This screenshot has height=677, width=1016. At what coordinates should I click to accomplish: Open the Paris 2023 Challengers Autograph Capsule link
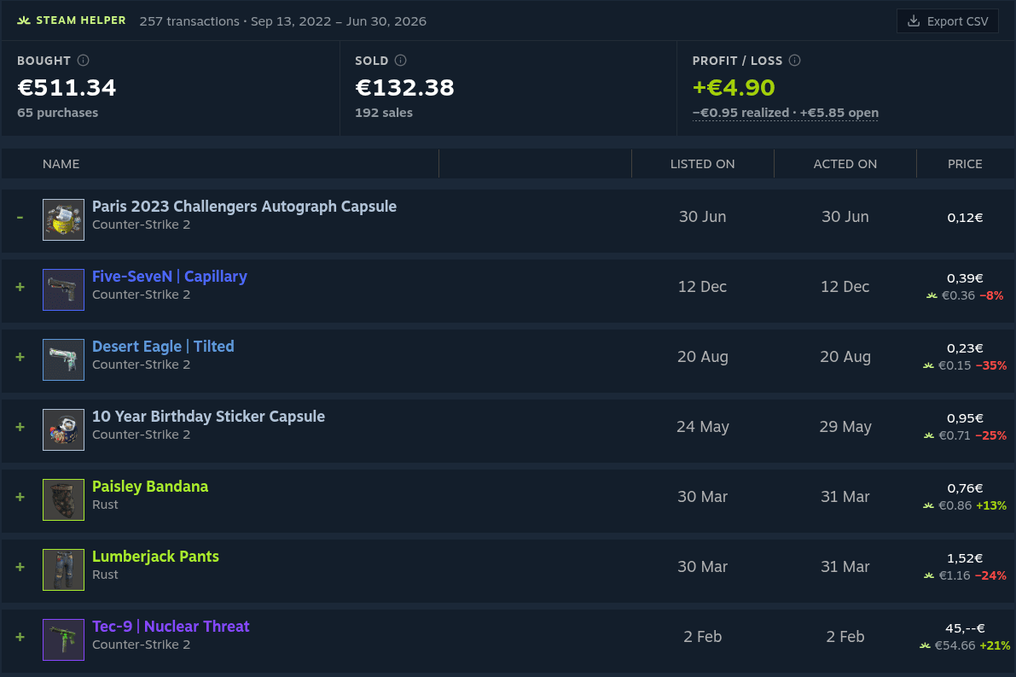[x=244, y=207]
